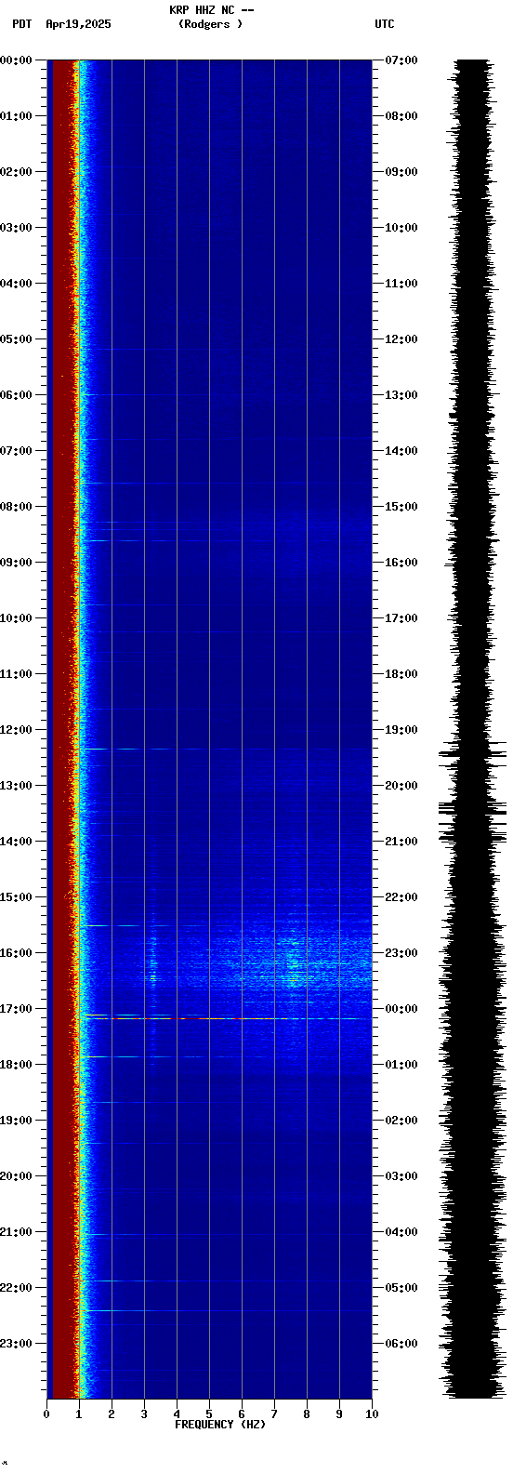Click the '(Rodgers )' station name label
The height and width of the screenshot is (1473, 513).
point(211,24)
